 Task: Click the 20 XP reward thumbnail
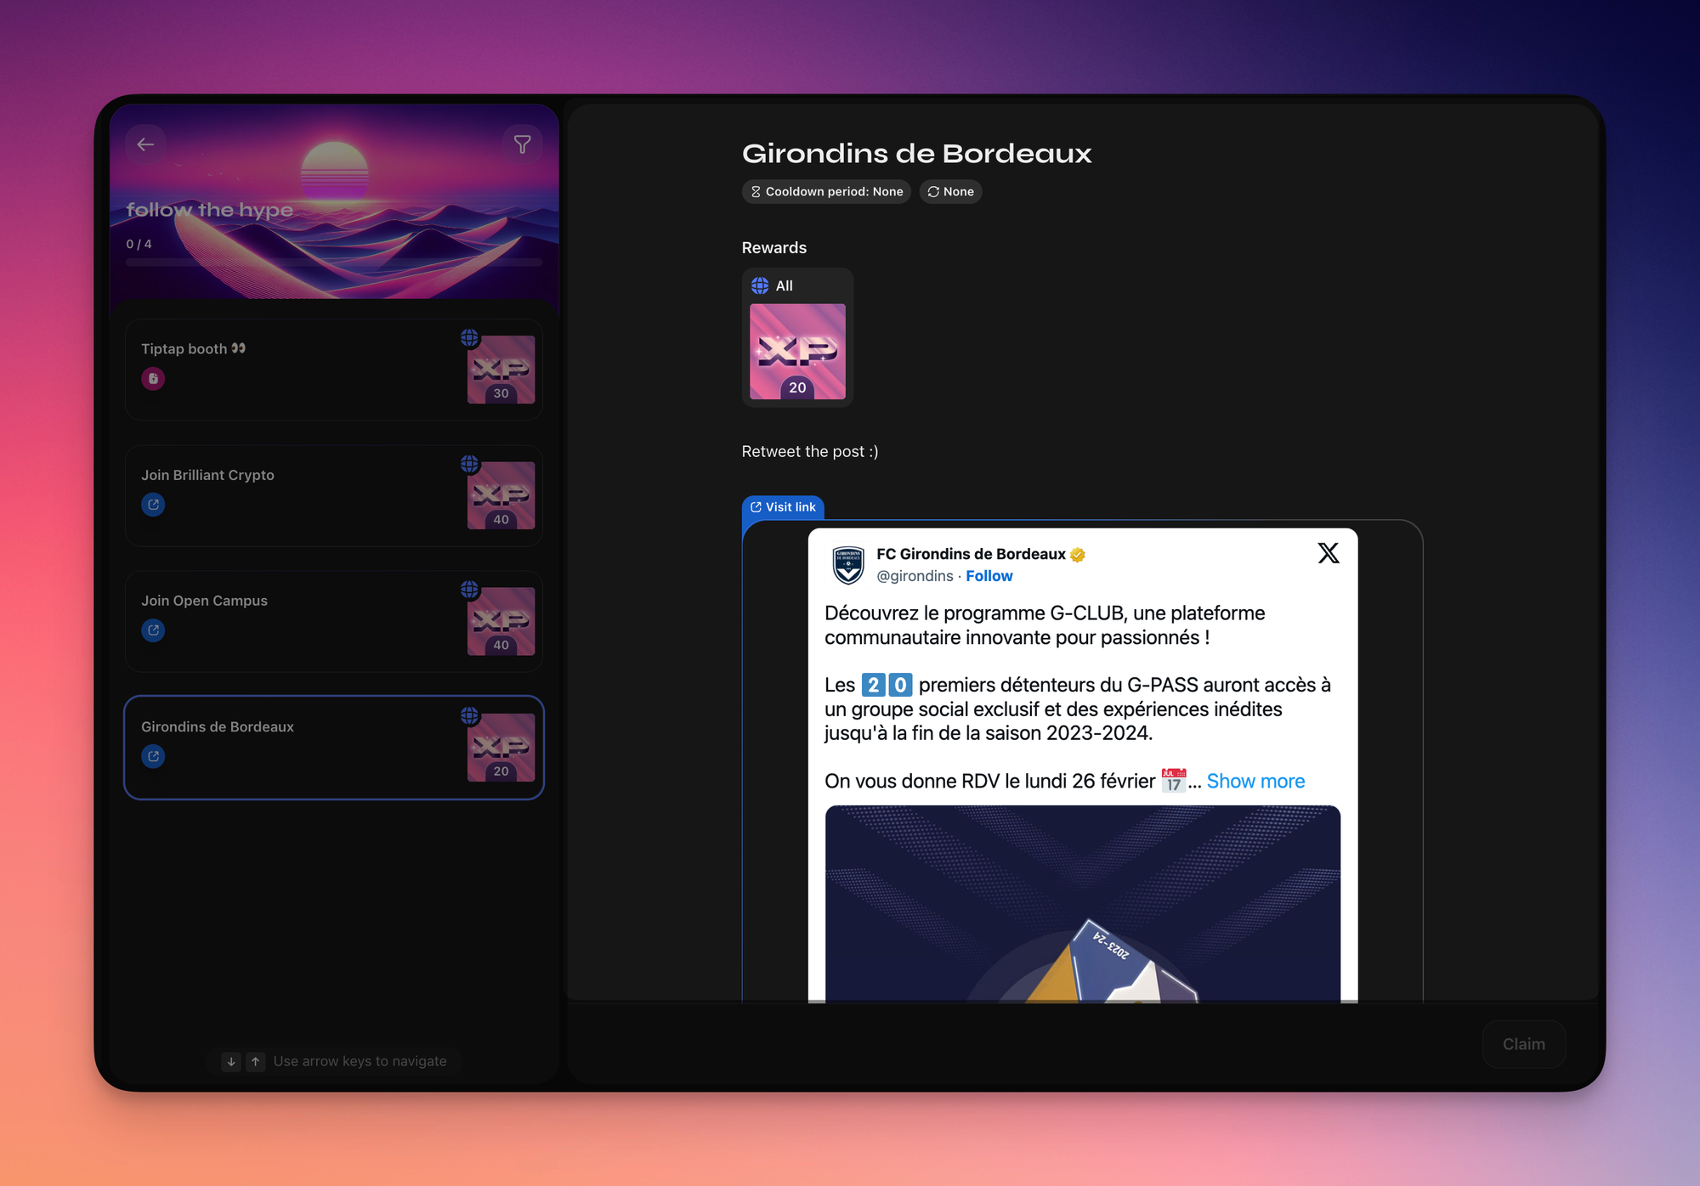click(x=797, y=351)
